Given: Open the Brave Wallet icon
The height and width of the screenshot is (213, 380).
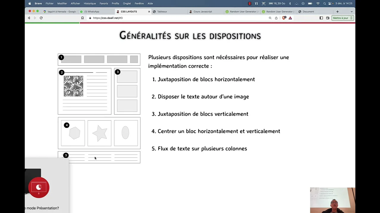Looking at the screenshot, I should point(328,18).
